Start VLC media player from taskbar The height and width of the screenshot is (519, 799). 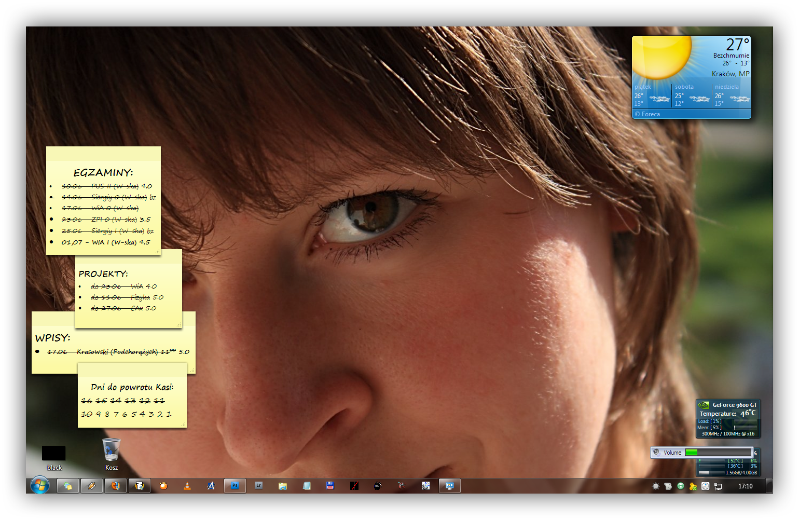187,486
